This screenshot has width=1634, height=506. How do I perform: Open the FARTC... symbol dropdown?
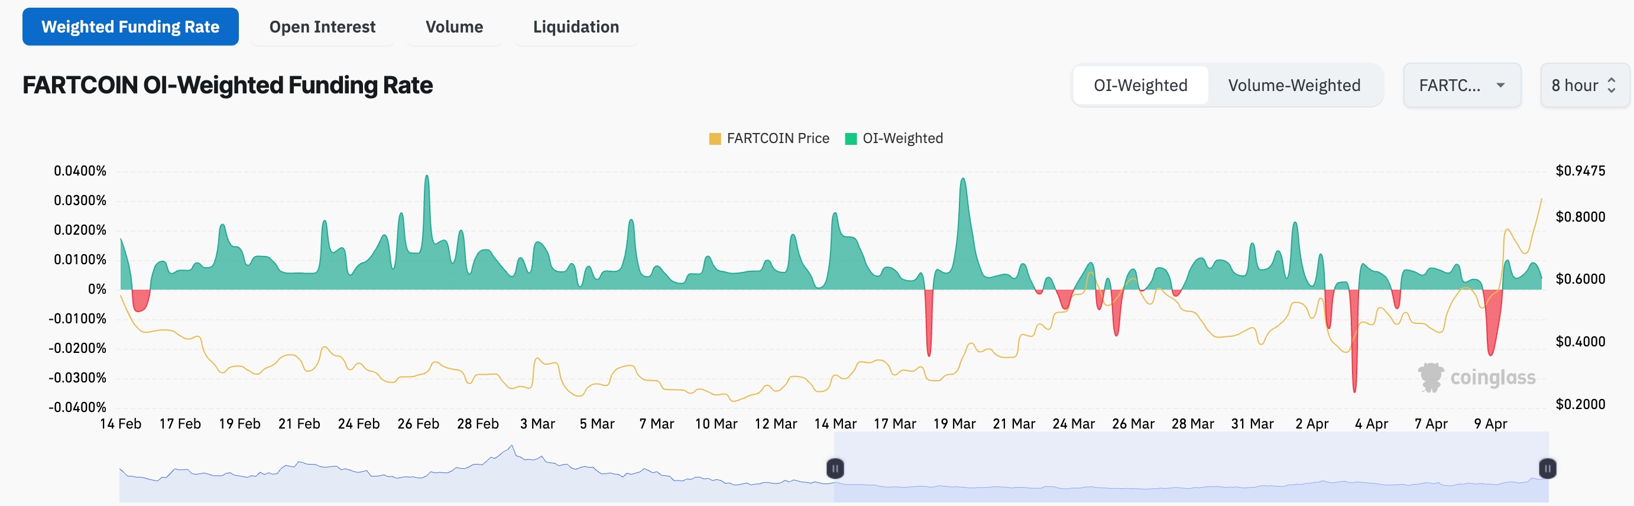click(1461, 85)
